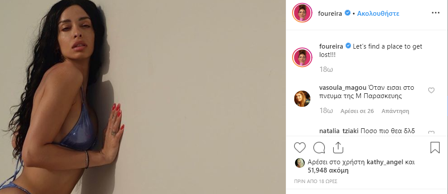The height and width of the screenshot is (194, 448).
Task: Click the ΠΡΙΝ ΑΠΟ 18 ΩΡΕΣ timestamp
Action: 316,181
